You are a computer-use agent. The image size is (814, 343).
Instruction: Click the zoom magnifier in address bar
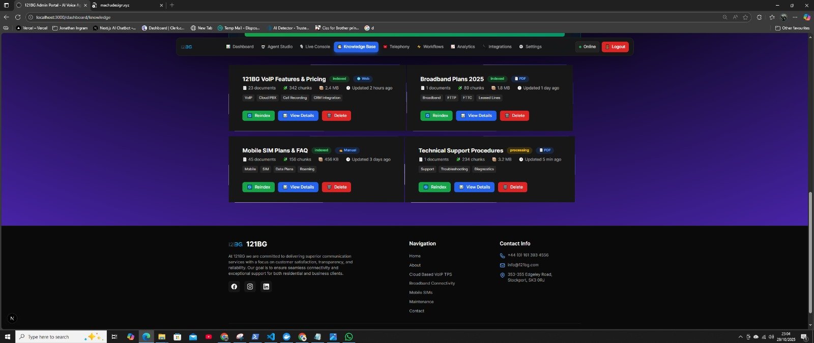click(x=725, y=17)
